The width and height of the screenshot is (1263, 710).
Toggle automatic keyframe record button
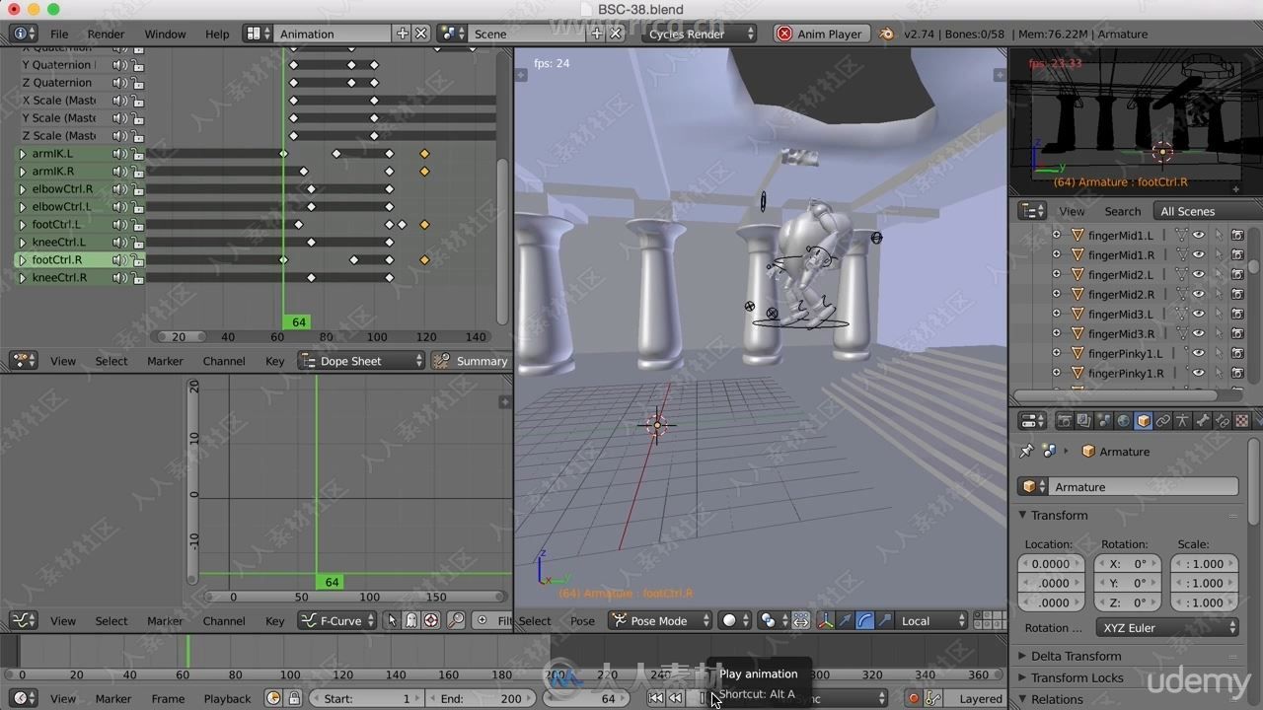coord(914,698)
